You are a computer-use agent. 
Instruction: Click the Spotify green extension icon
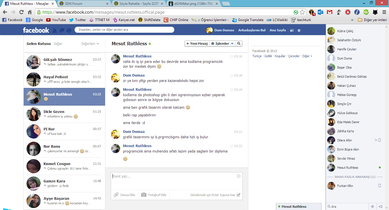[x=366, y=12]
